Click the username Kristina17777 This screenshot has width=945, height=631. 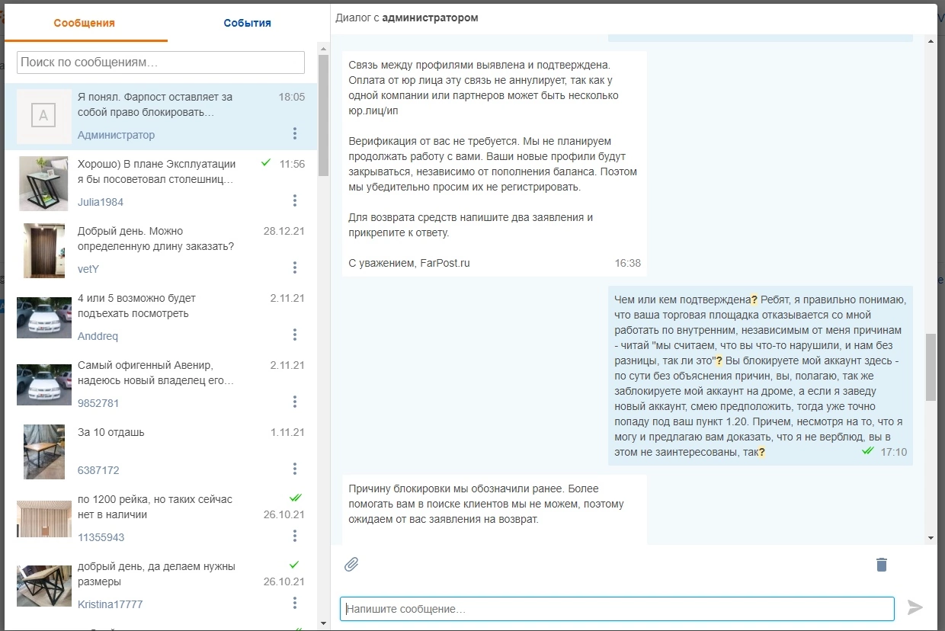pyautogui.click(x=111, y=604)
